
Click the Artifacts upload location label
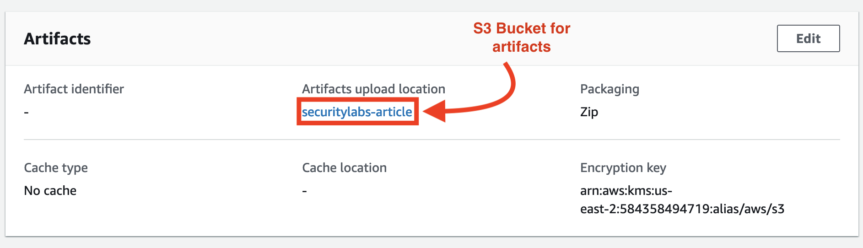pos(373,89)
